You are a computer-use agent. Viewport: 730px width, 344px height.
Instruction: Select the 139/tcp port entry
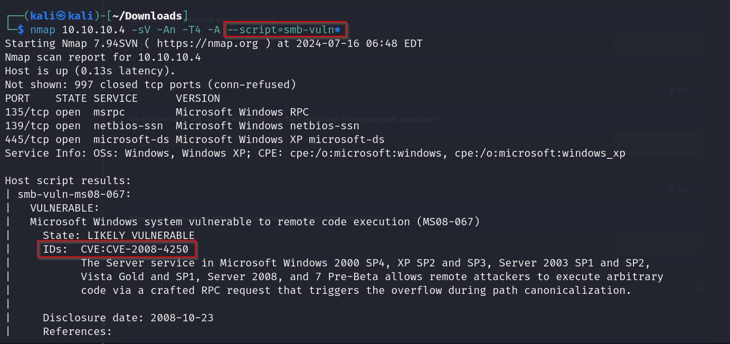pyautogui.click(x=23, y=126)
